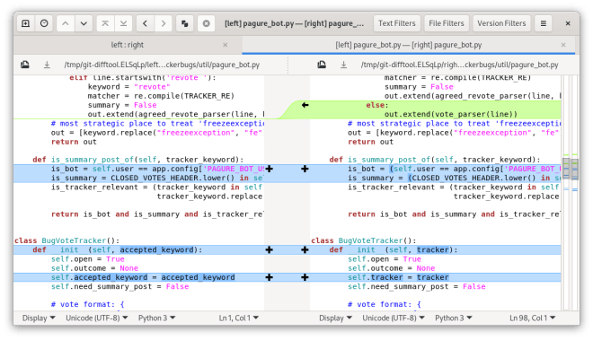Click the jump-to-bottom arrow toolbar icon
This screenshot has width=593, height=340.
pos(123,23)
